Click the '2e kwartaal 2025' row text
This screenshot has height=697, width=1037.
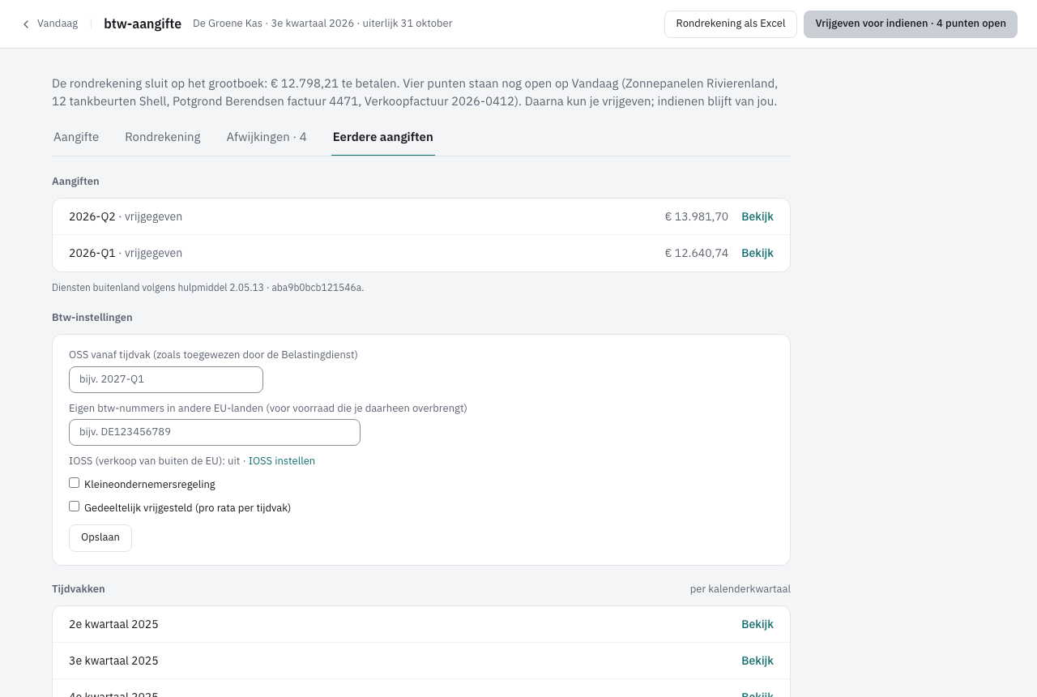pyautogui.click(x=113, y=624)
